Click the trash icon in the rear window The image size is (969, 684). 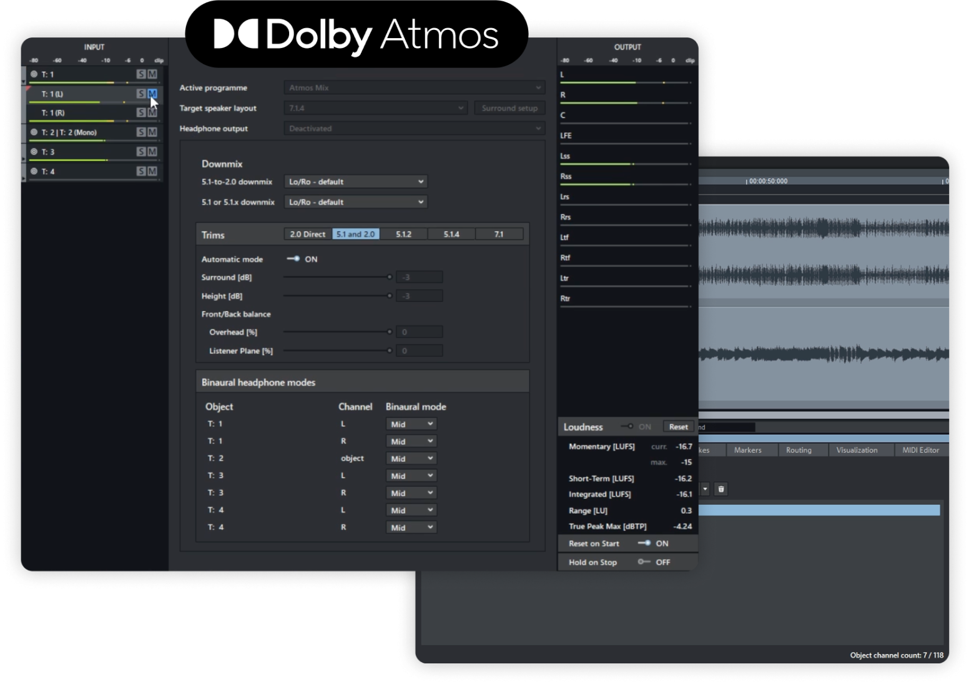(x=721, y=489)
